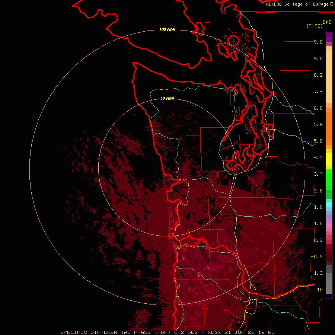This screenshot has height=335, width=335.
Task: Click the 5.0 scale value
Action: click(318, 141)
